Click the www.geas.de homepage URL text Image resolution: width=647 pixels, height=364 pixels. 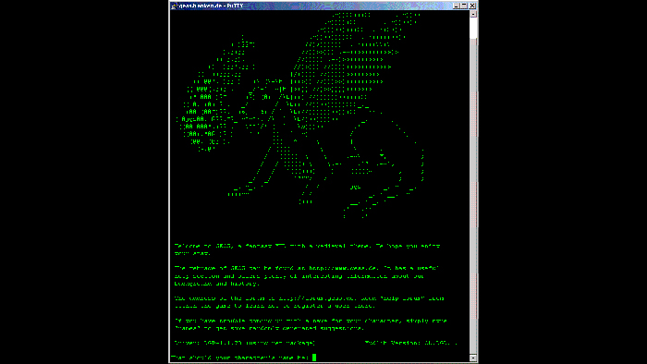[343, 268]
